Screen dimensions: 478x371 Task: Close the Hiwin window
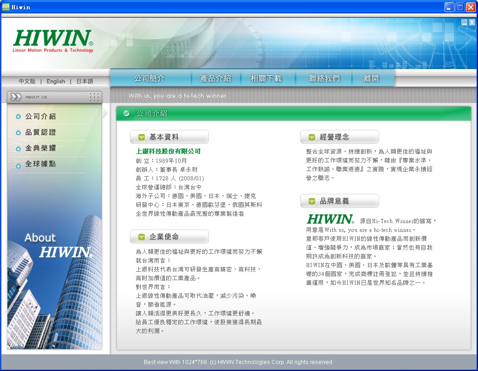click(471, 7)
